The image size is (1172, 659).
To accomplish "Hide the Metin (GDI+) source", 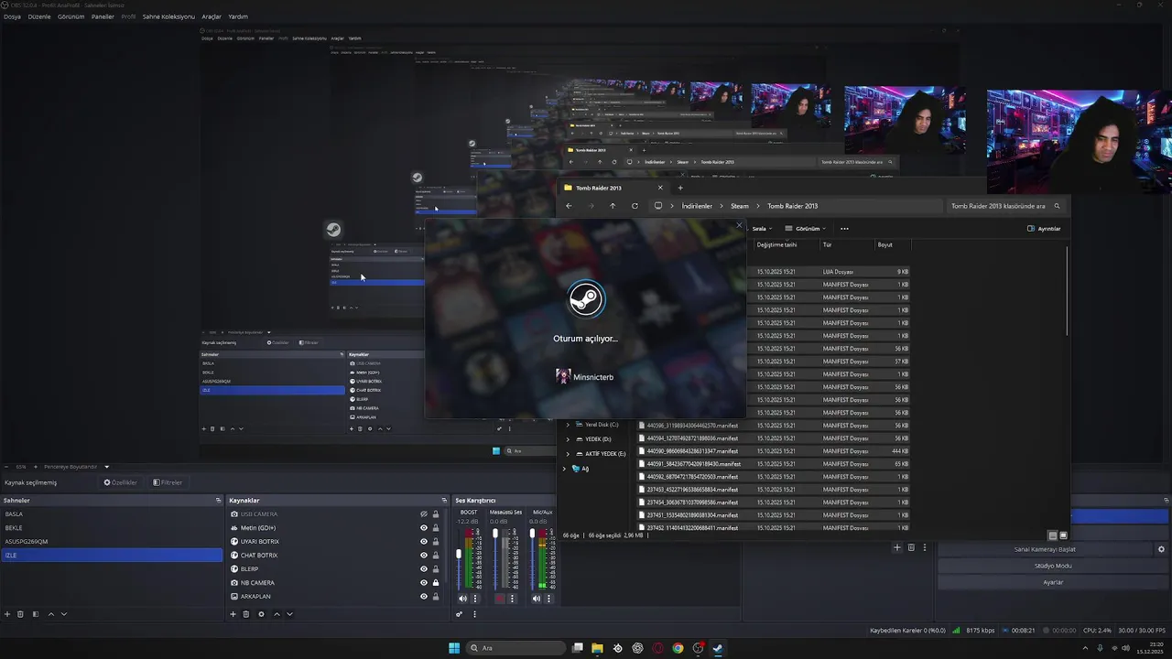I will coord(424,528).
